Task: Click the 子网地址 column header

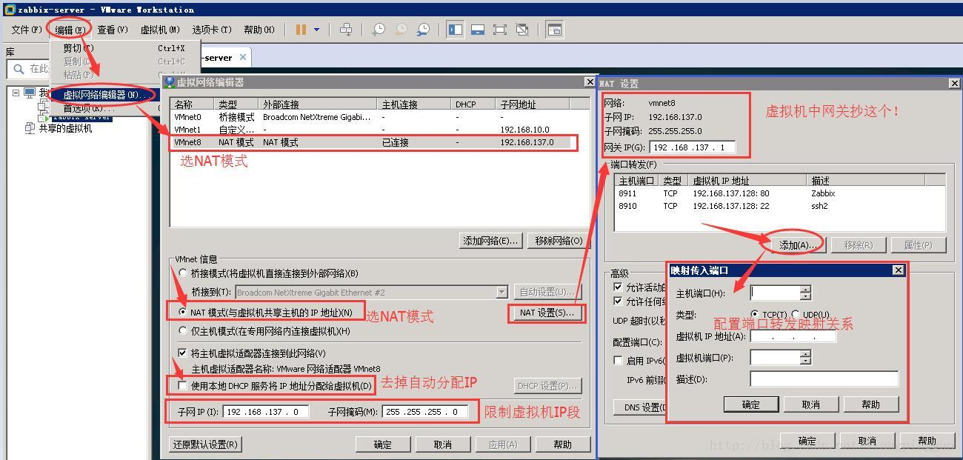Action: pyautogui.click(x=532, y=104)
